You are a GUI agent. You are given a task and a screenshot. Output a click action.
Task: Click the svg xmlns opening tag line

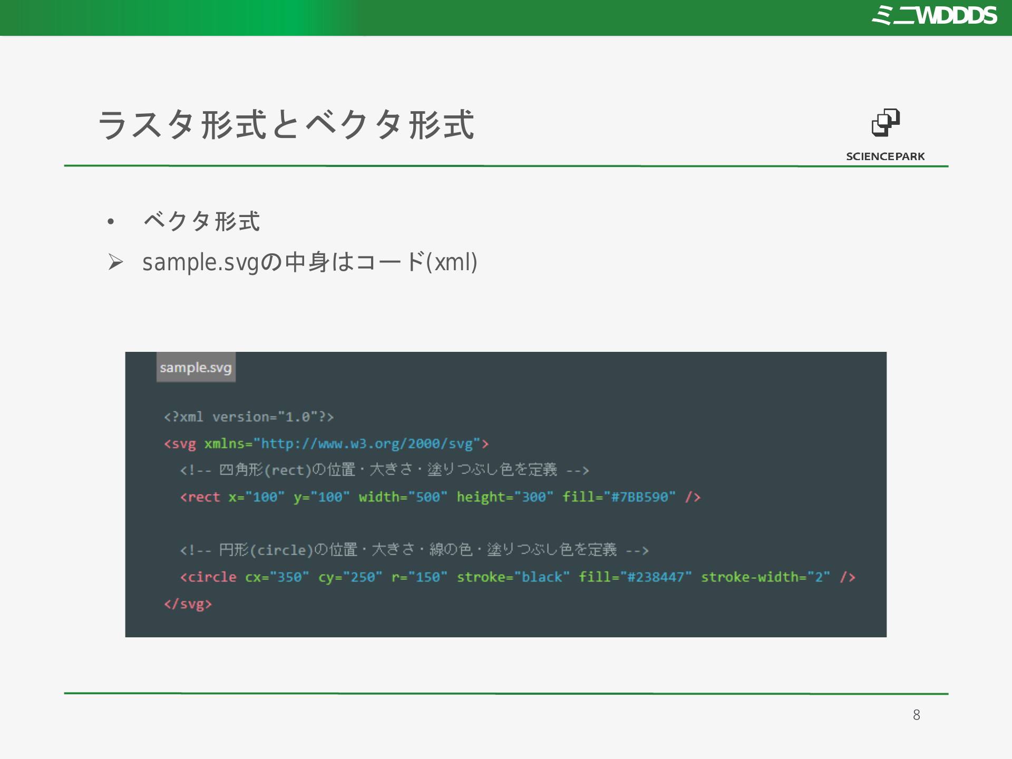[x=326, y=443]
